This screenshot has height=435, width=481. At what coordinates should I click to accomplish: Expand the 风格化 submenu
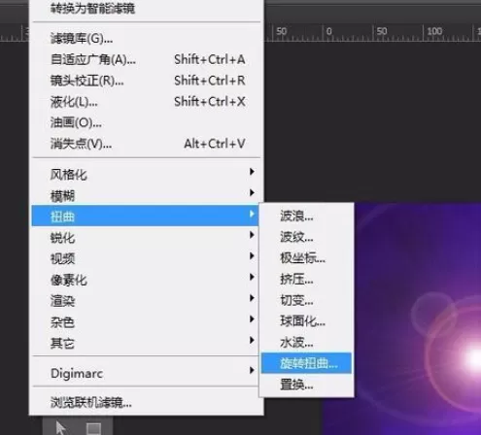point(147,175)
